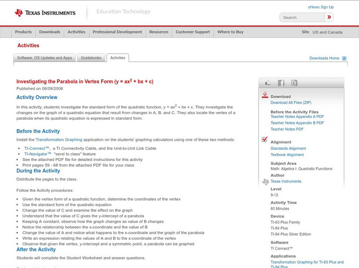Click the TI-83 Plus Family device text
This screenshot has width=359, height=268.
click(x=285, y=222)
